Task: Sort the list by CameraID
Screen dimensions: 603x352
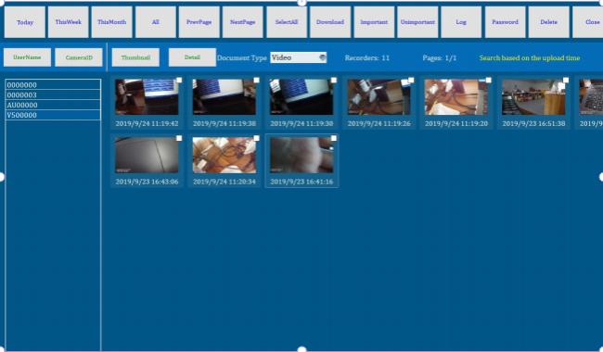Action: click(x=79, y=57)
